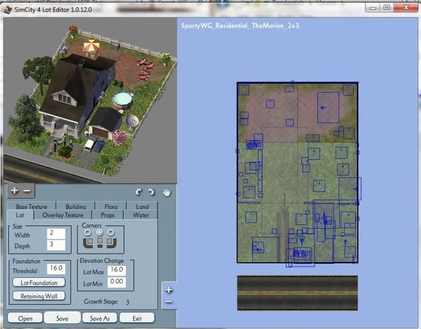Open the Building tab

pos(76,207)
